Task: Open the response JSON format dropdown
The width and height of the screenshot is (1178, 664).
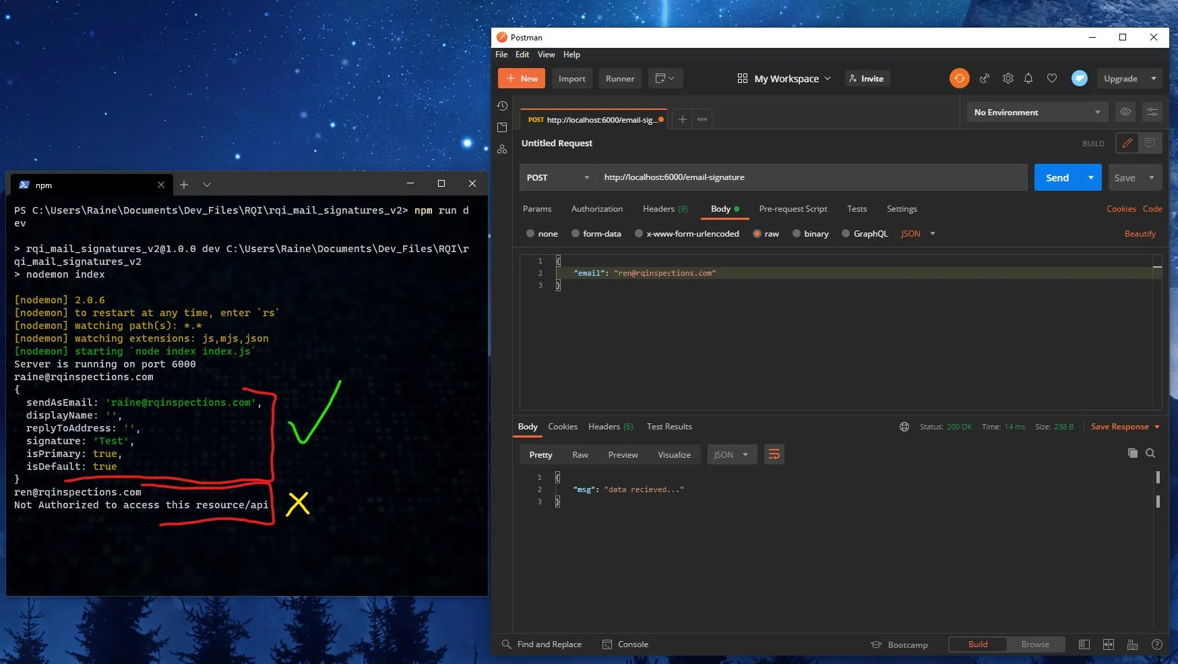Action: [x=731, y=454]
